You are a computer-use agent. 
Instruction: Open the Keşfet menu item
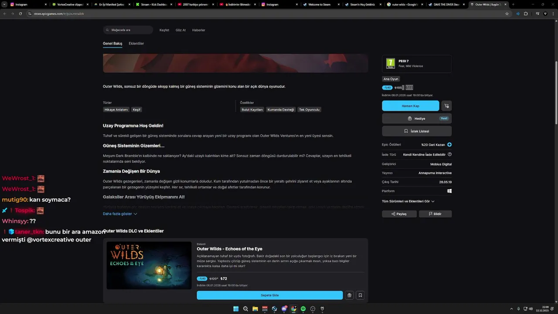(x=164, y=30)
